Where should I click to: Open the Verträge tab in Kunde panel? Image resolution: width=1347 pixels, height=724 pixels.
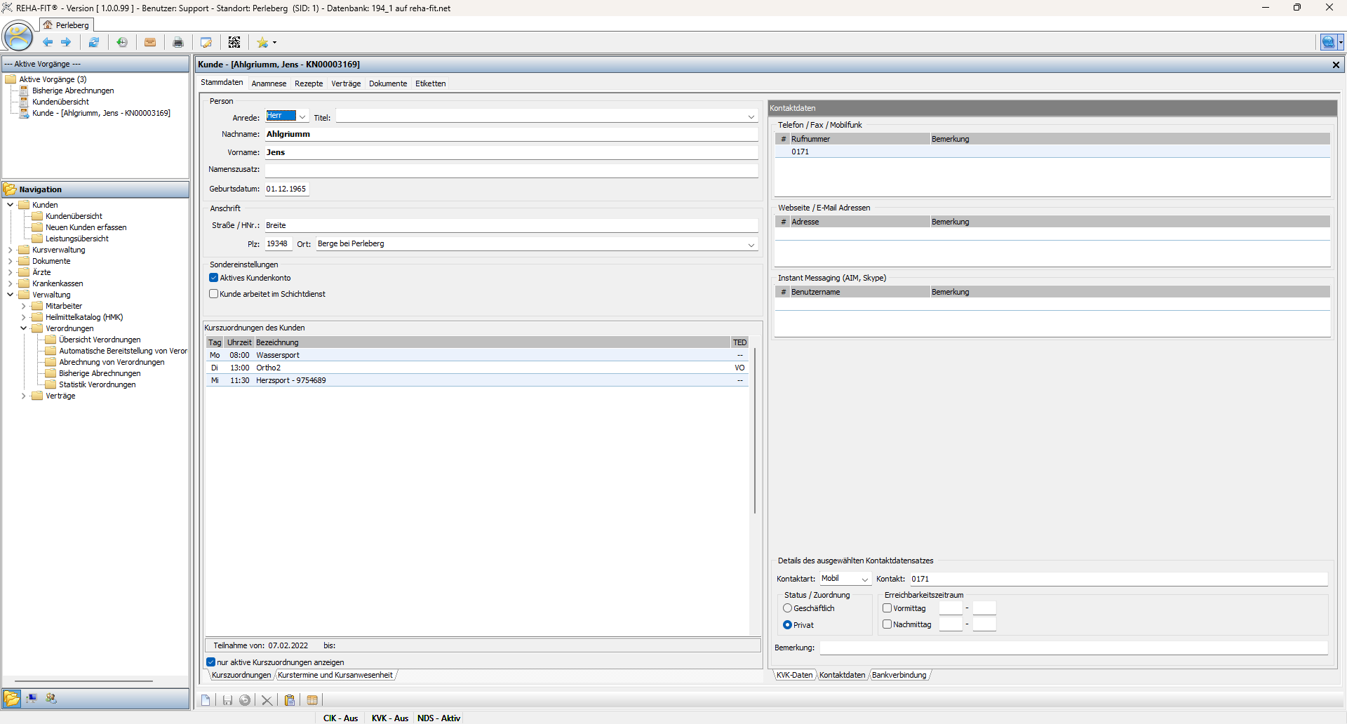346,83
